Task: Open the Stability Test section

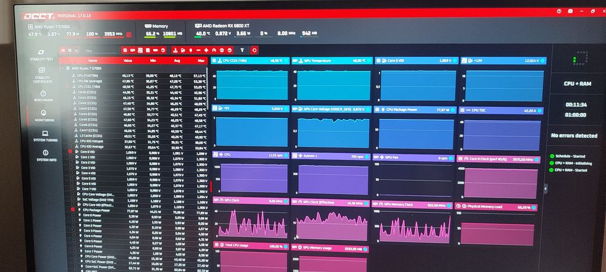Action: (x=42, y=55)
